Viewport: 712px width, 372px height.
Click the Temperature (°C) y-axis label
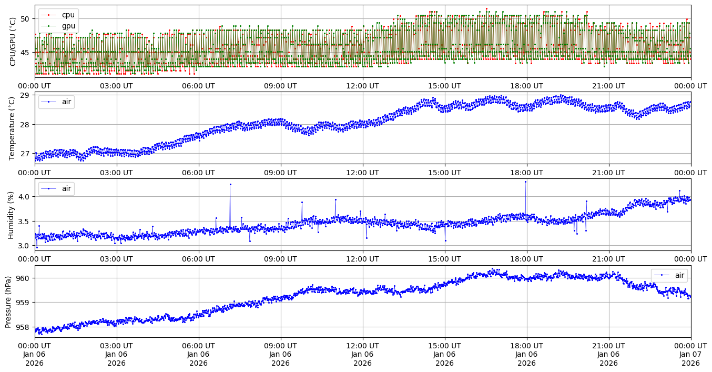(x=13, y=128)
